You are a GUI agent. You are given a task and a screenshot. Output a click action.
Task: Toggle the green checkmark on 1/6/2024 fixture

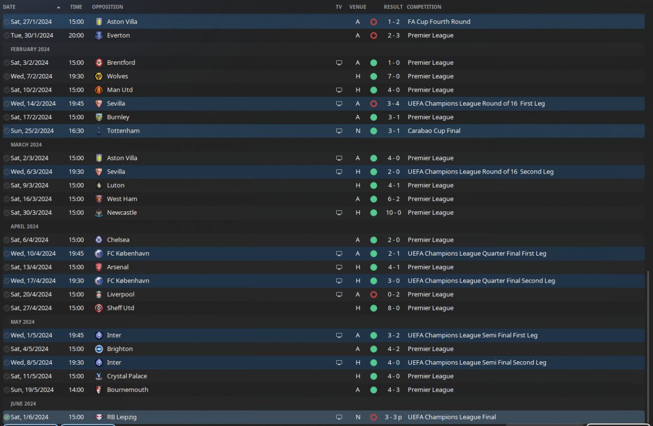[7, 417]
